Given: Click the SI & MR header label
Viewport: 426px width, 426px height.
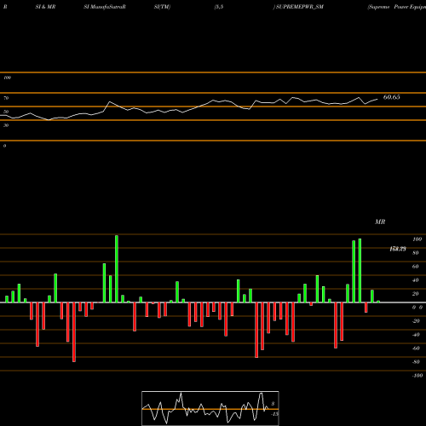Looking at the screenshot, I should [x=45, y=7].
